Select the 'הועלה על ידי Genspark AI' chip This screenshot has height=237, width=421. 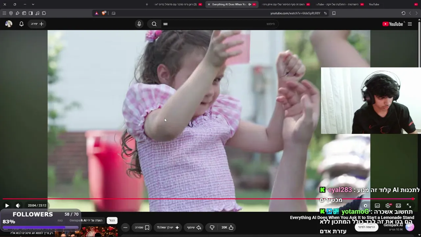[86, 221]
